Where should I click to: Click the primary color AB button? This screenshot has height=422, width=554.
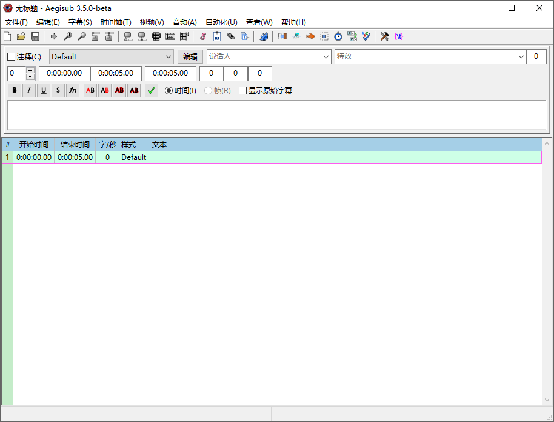point(90,90)
